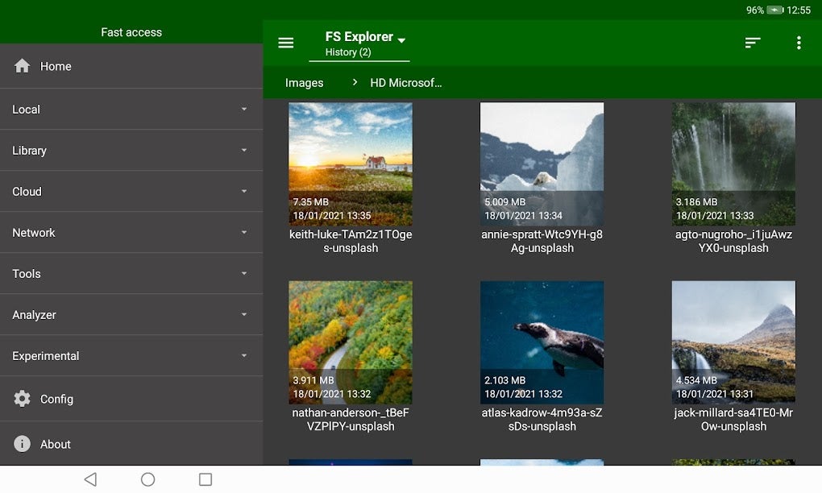Expand the Local section

pos(243,109)
